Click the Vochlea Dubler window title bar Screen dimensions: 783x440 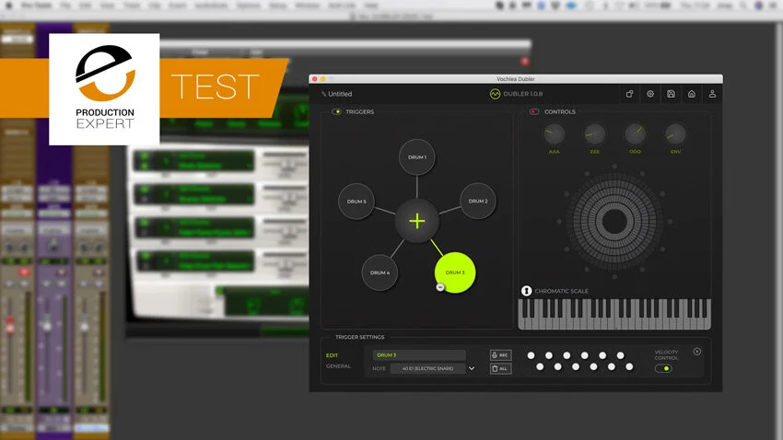[x=515, y=79]
